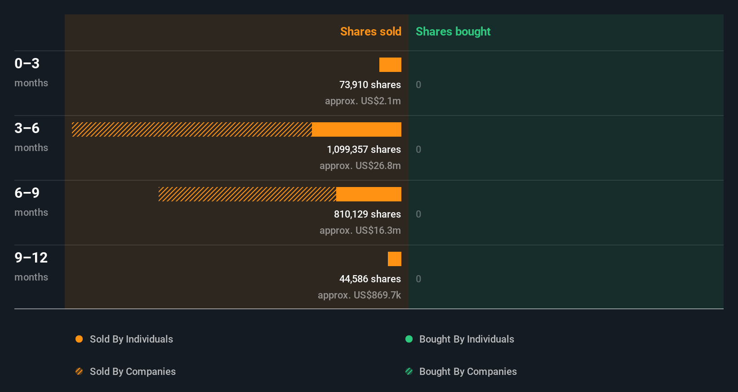
Task: Click the 0 bought value for 3–6 months
Action: point(418,149)
